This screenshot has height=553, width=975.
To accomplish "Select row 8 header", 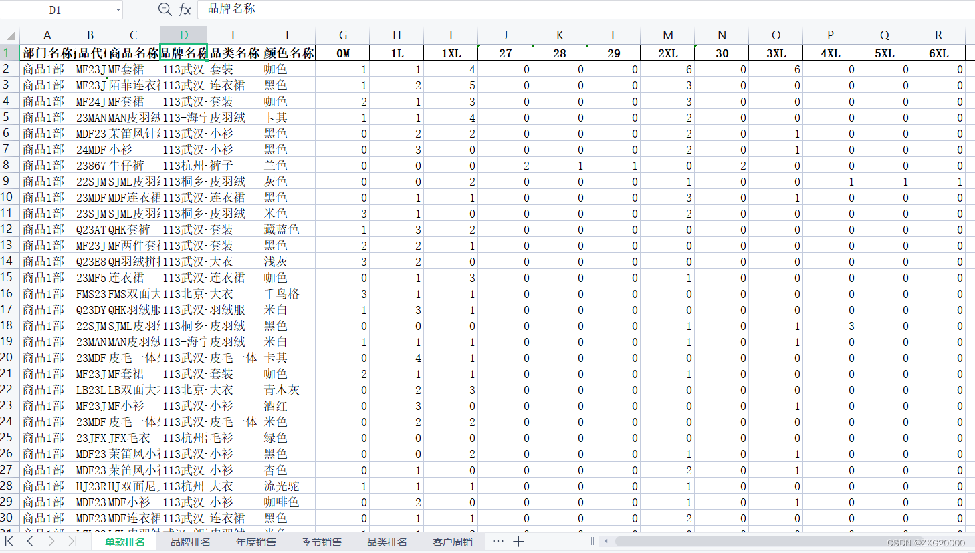I will coord(9,165).
